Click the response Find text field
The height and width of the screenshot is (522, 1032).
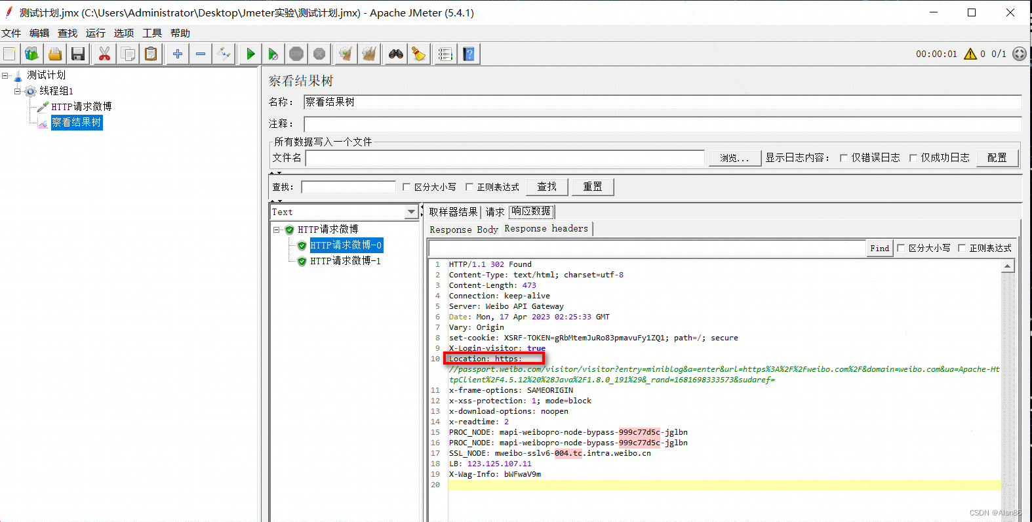click(x=647, y=248)
